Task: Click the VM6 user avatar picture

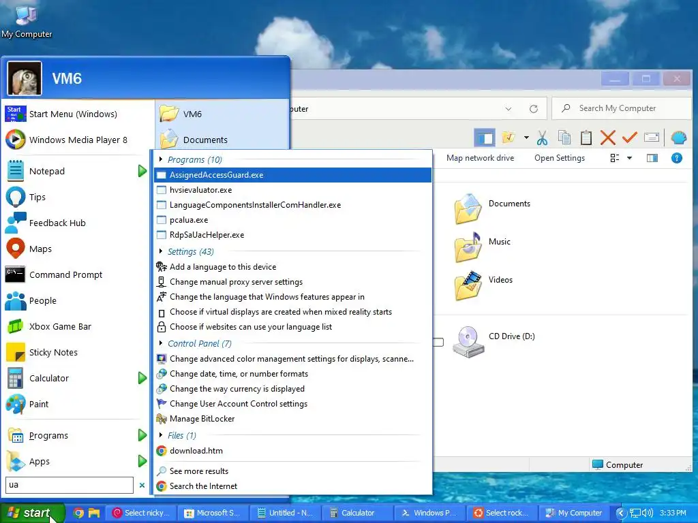Action: click(25, 78)
